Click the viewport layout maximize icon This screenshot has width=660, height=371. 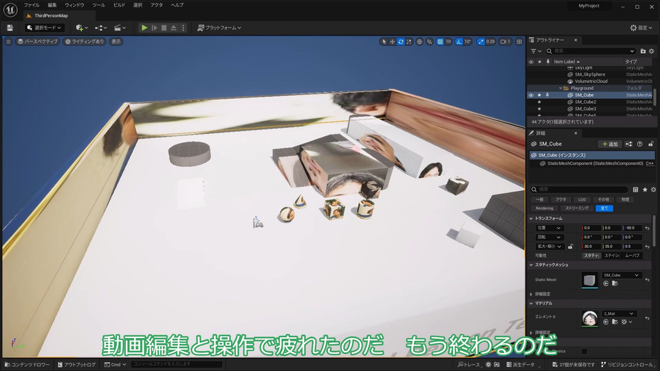tap(519, 42)
